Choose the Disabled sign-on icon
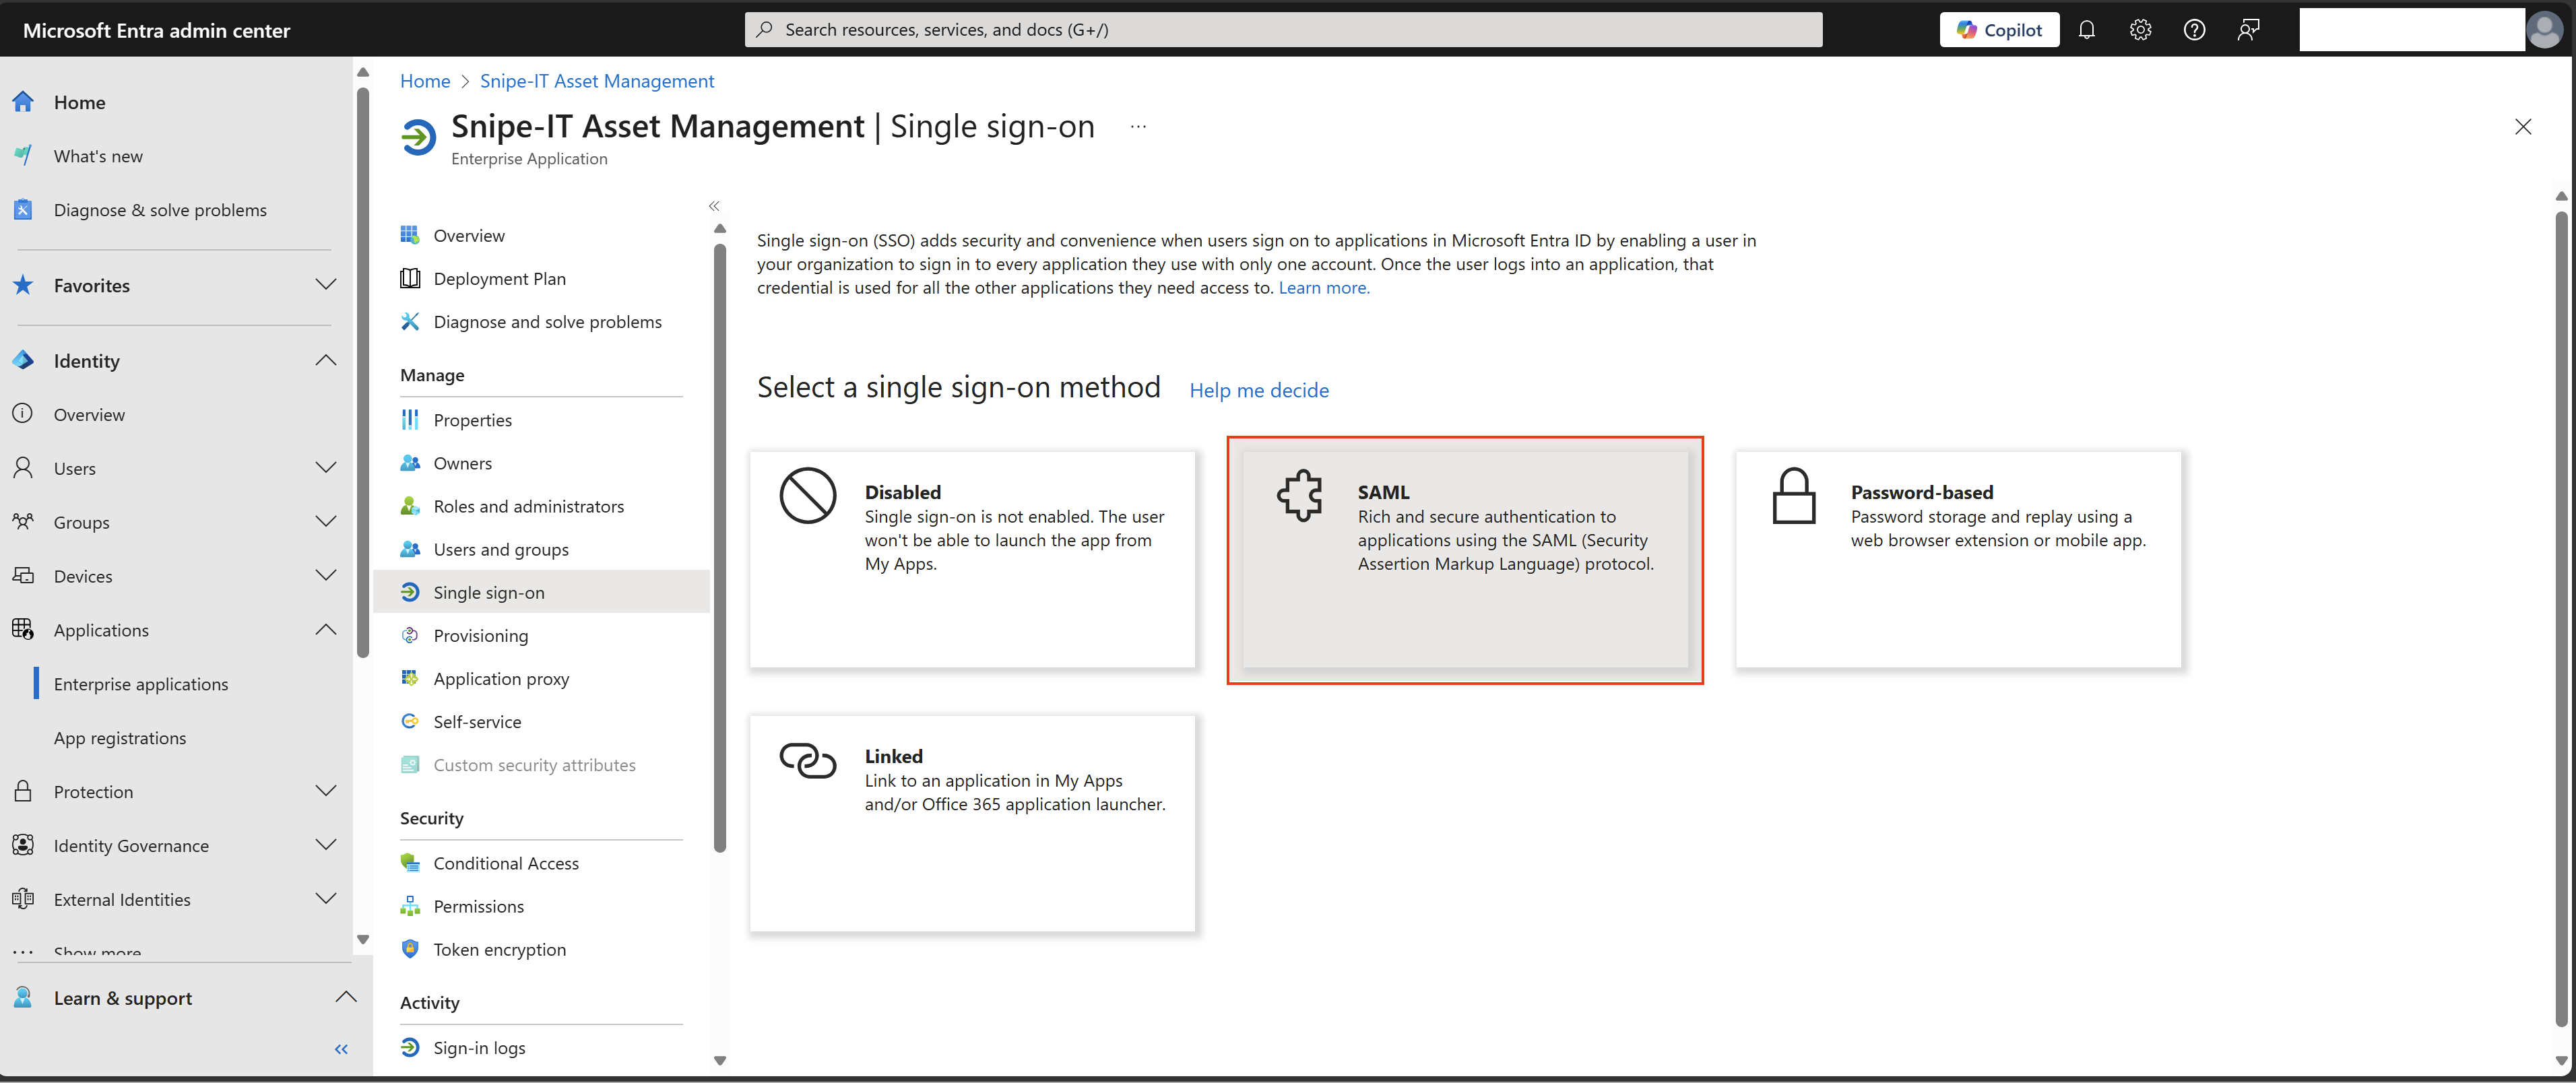The image size is (2576, 1083). tap(807, 495)
